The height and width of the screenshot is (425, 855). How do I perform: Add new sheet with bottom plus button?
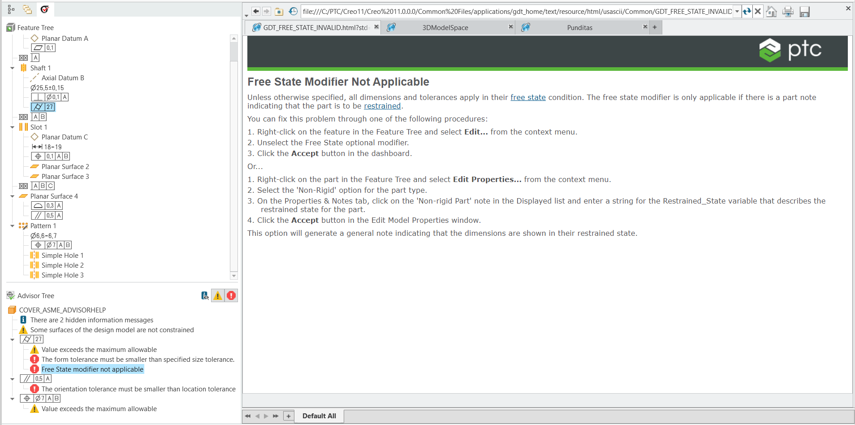289,416
